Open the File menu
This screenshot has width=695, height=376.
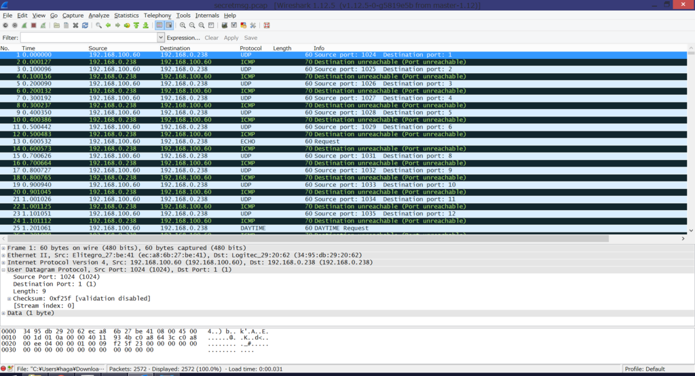7,16
